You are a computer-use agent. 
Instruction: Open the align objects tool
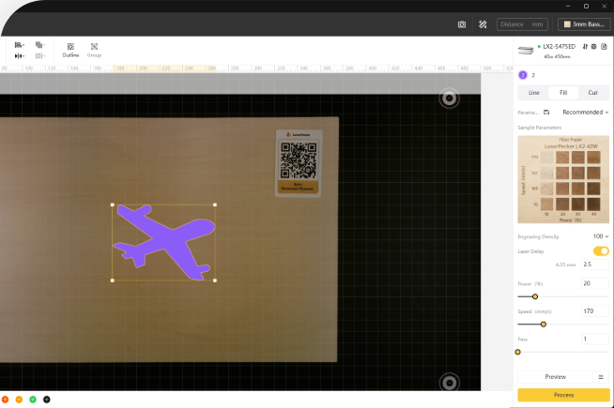point(19,45)
